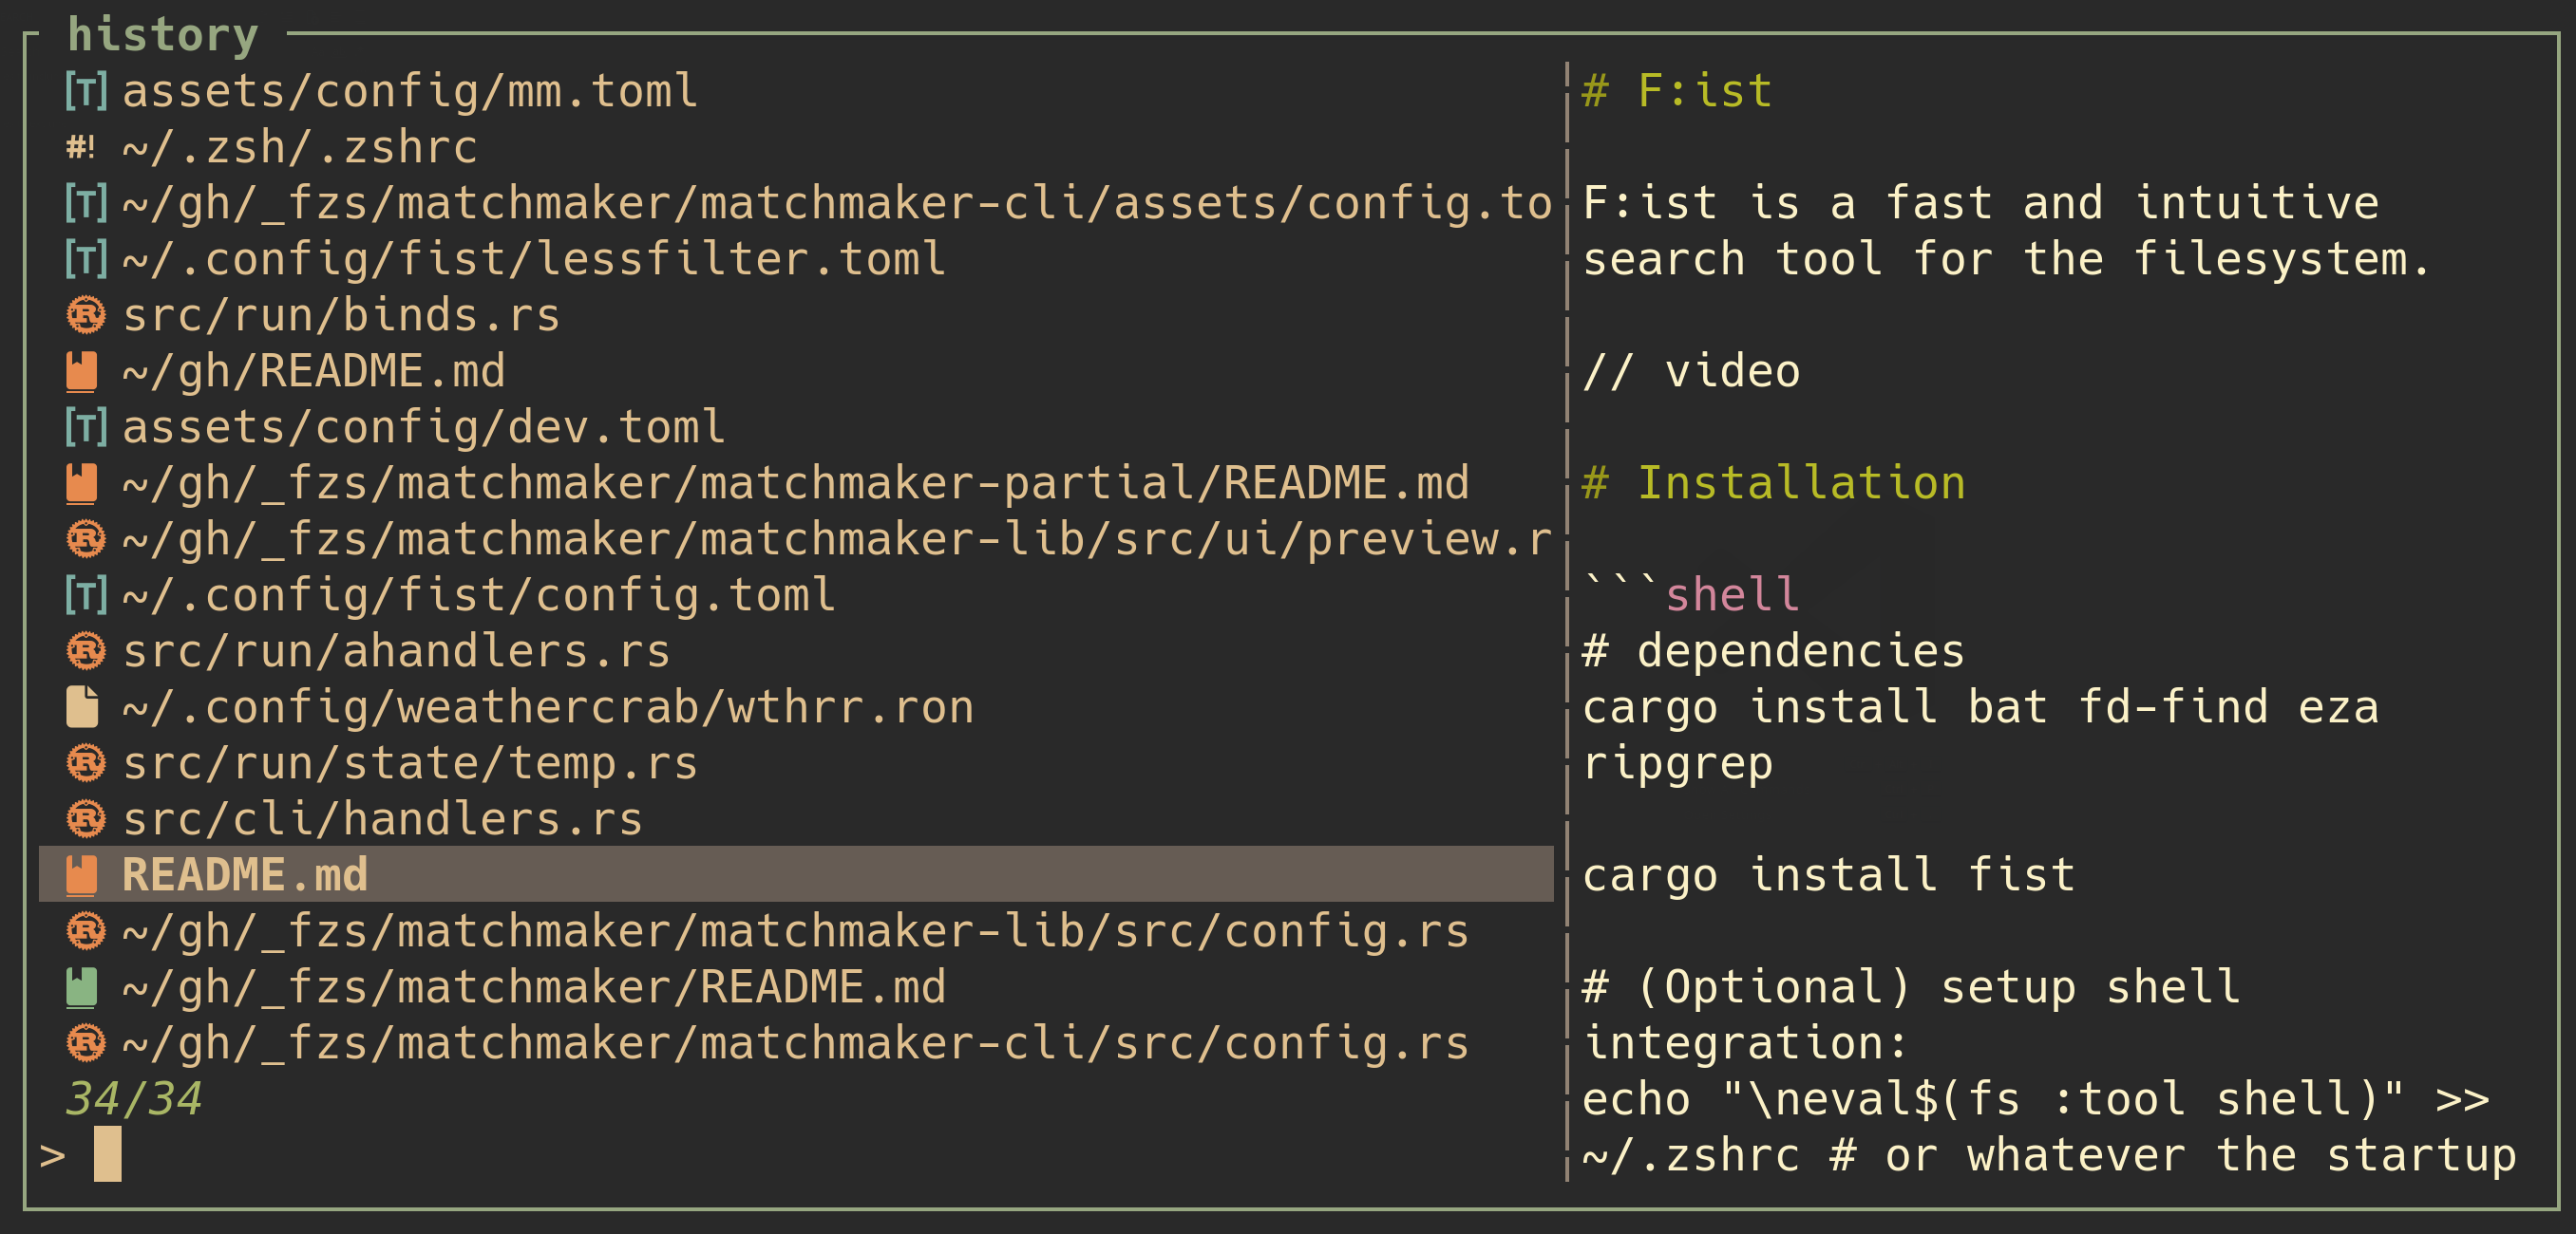Select src/run/ahandlers.rs entry
Screen dimensions: 2576x1234
(796, 650)
